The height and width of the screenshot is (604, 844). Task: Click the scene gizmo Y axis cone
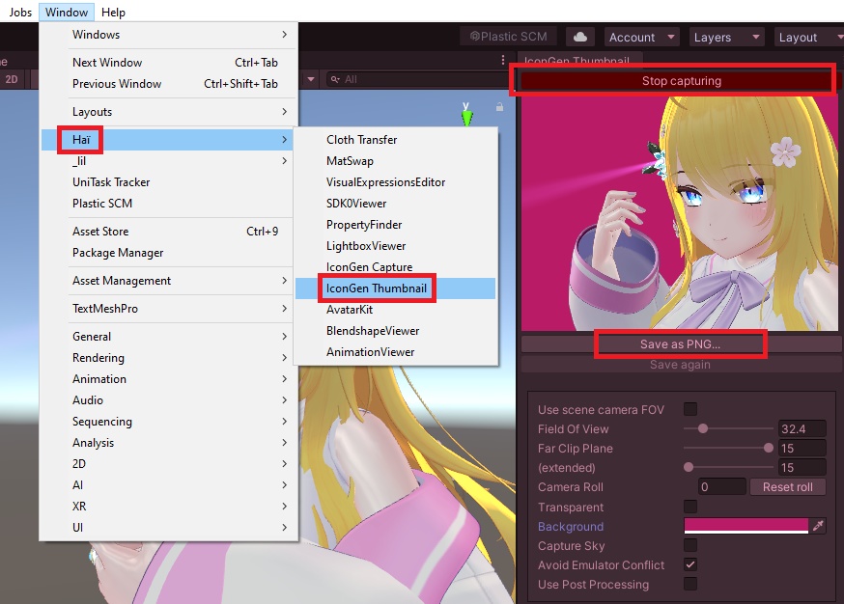click(466, 117)
